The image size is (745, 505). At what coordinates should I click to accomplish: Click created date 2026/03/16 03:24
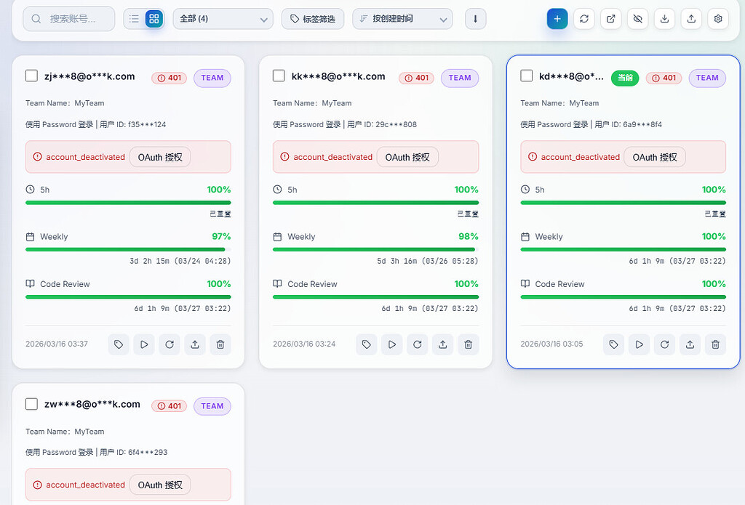(x=304, y=344)
